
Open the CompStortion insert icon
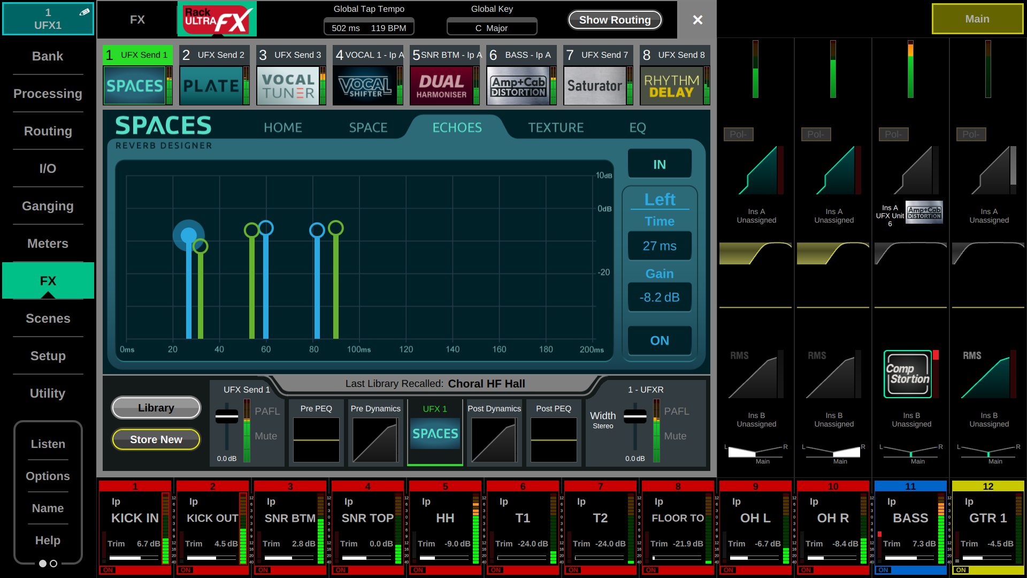click(908, 374)
